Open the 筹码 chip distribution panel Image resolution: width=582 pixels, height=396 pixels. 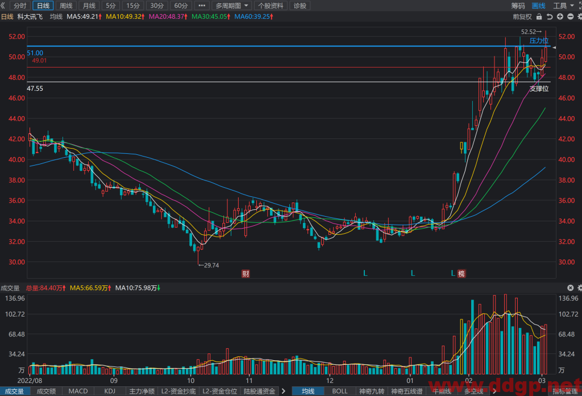[518, 6]
